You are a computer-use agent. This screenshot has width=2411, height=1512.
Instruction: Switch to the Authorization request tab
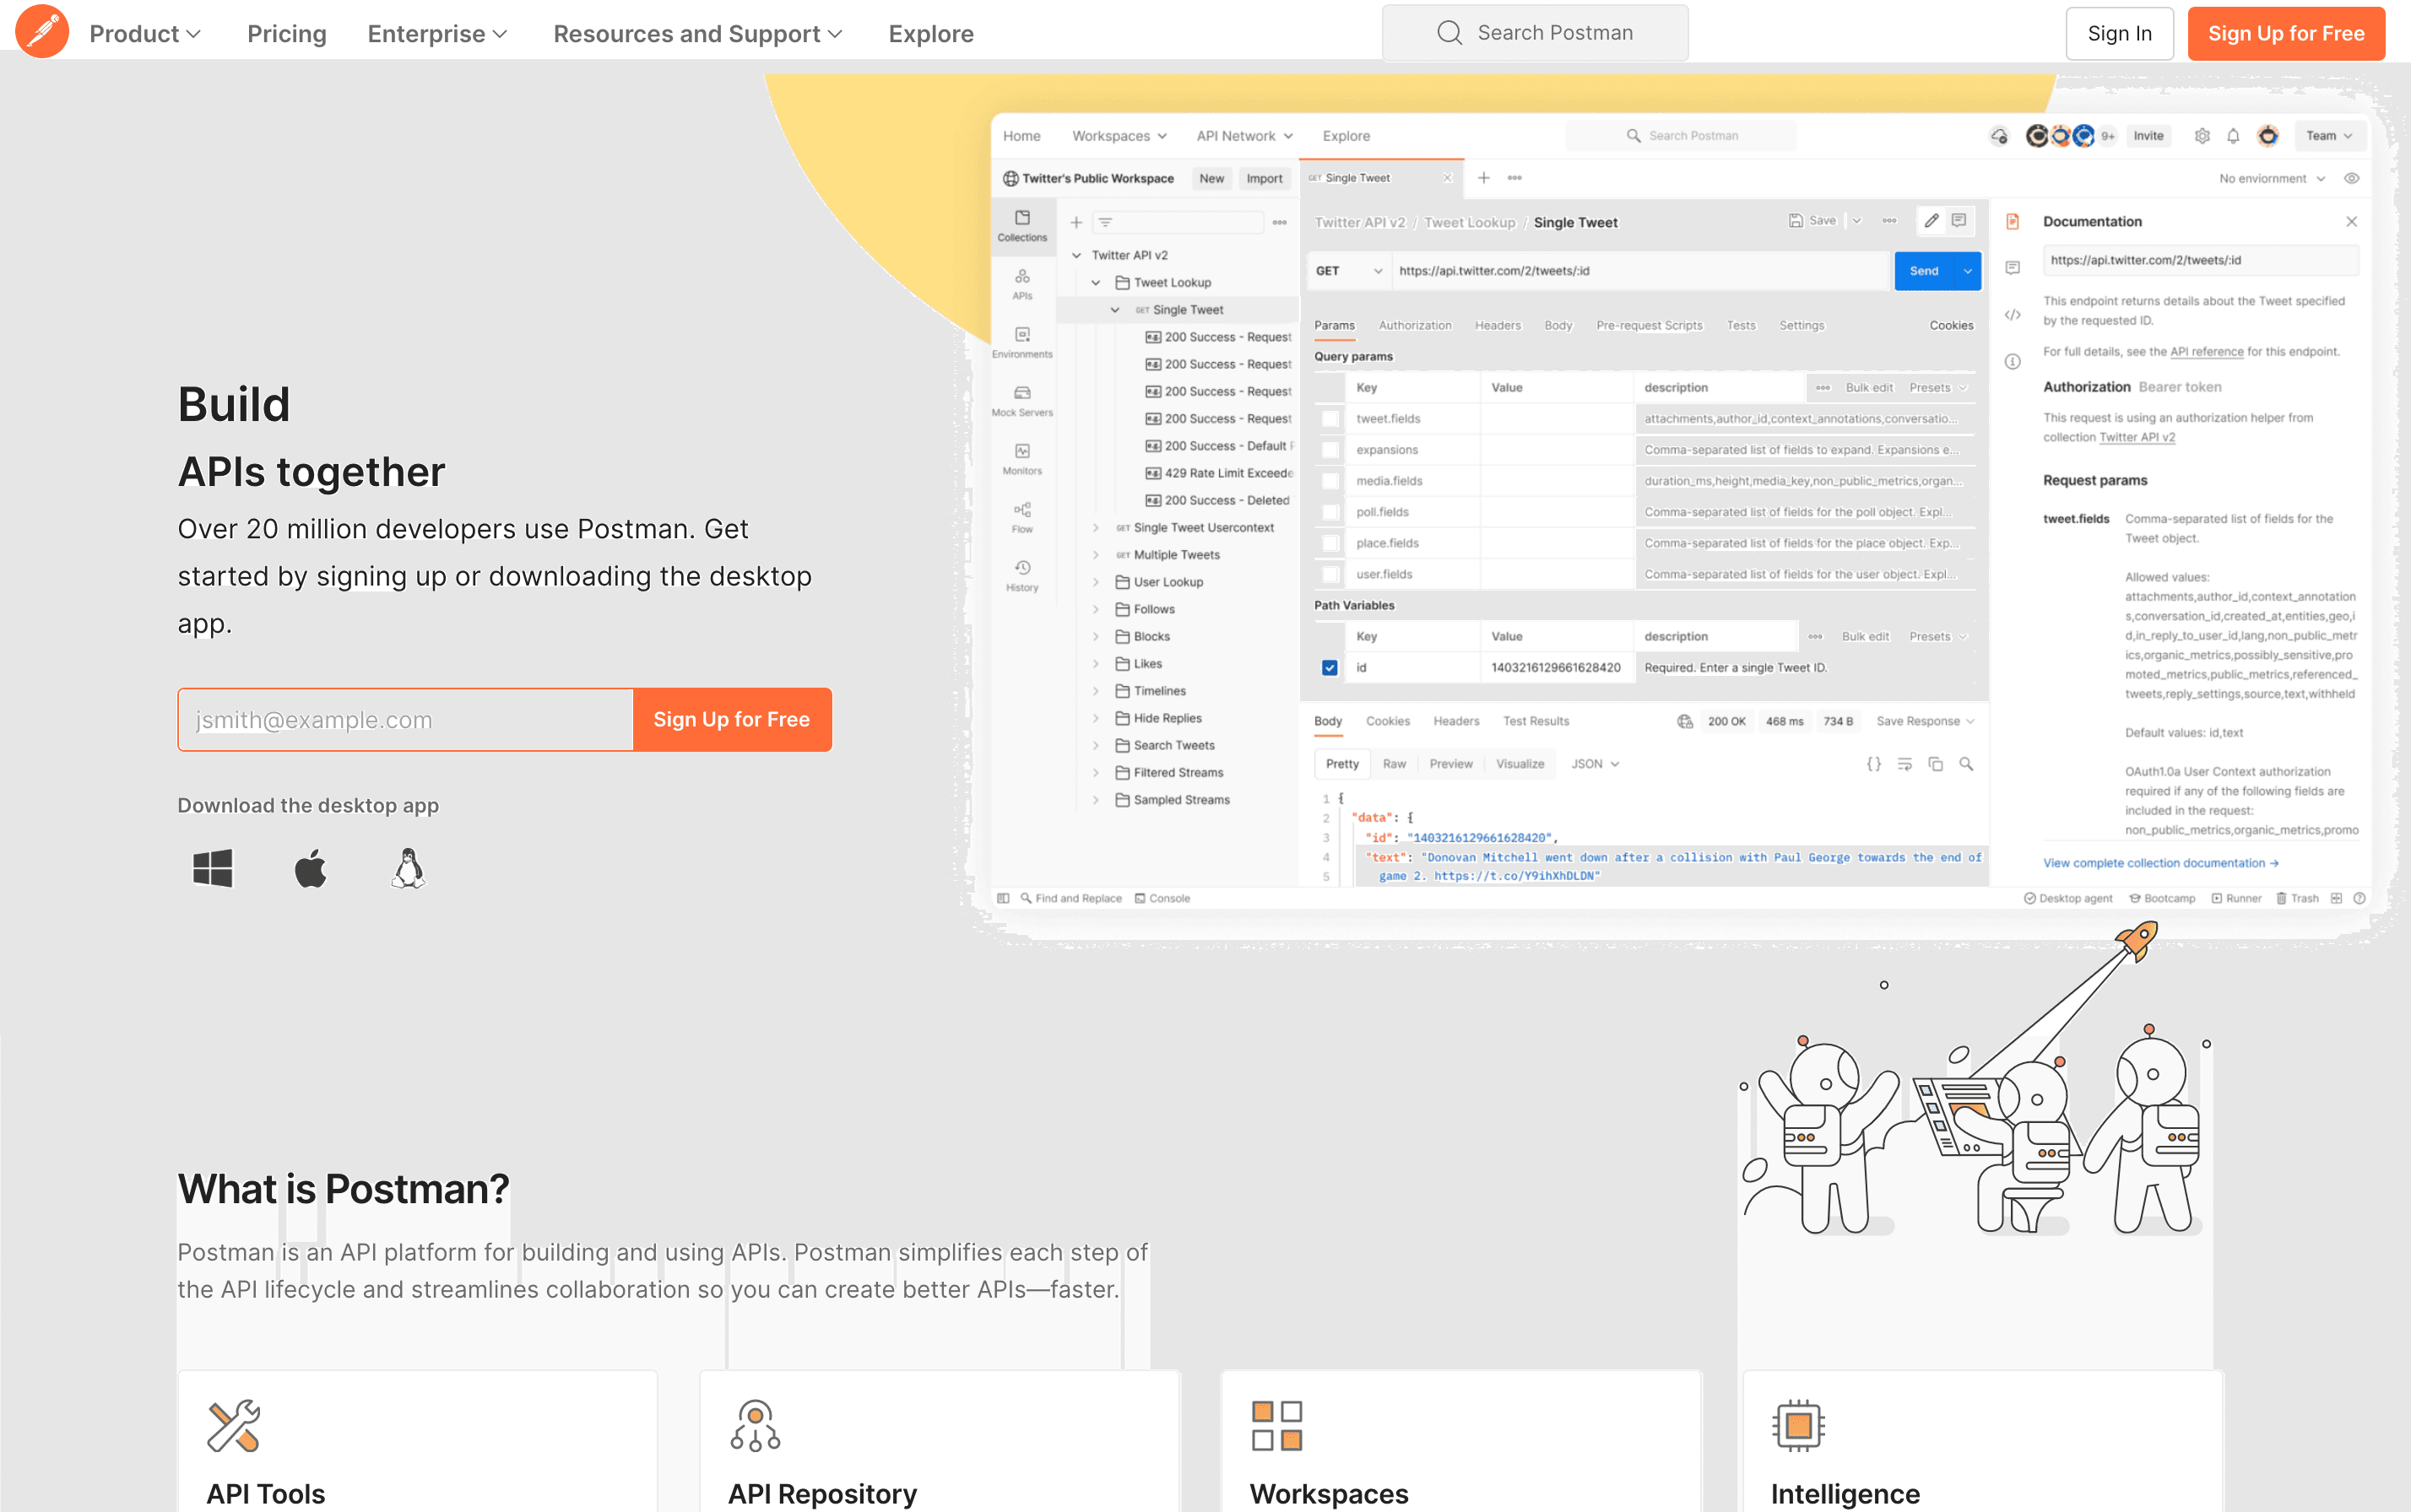1415,325
